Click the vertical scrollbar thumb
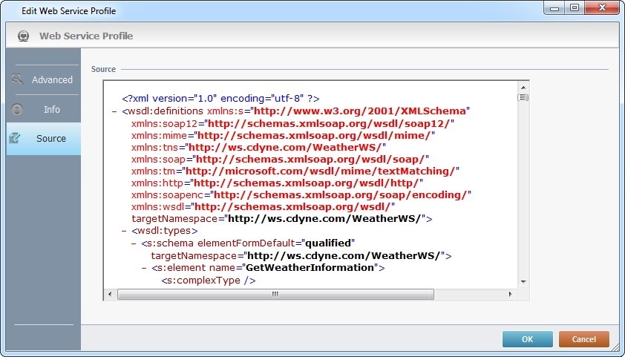Image resolution: width=625 pixels, height=357 pixels. [x=523, y=97]
